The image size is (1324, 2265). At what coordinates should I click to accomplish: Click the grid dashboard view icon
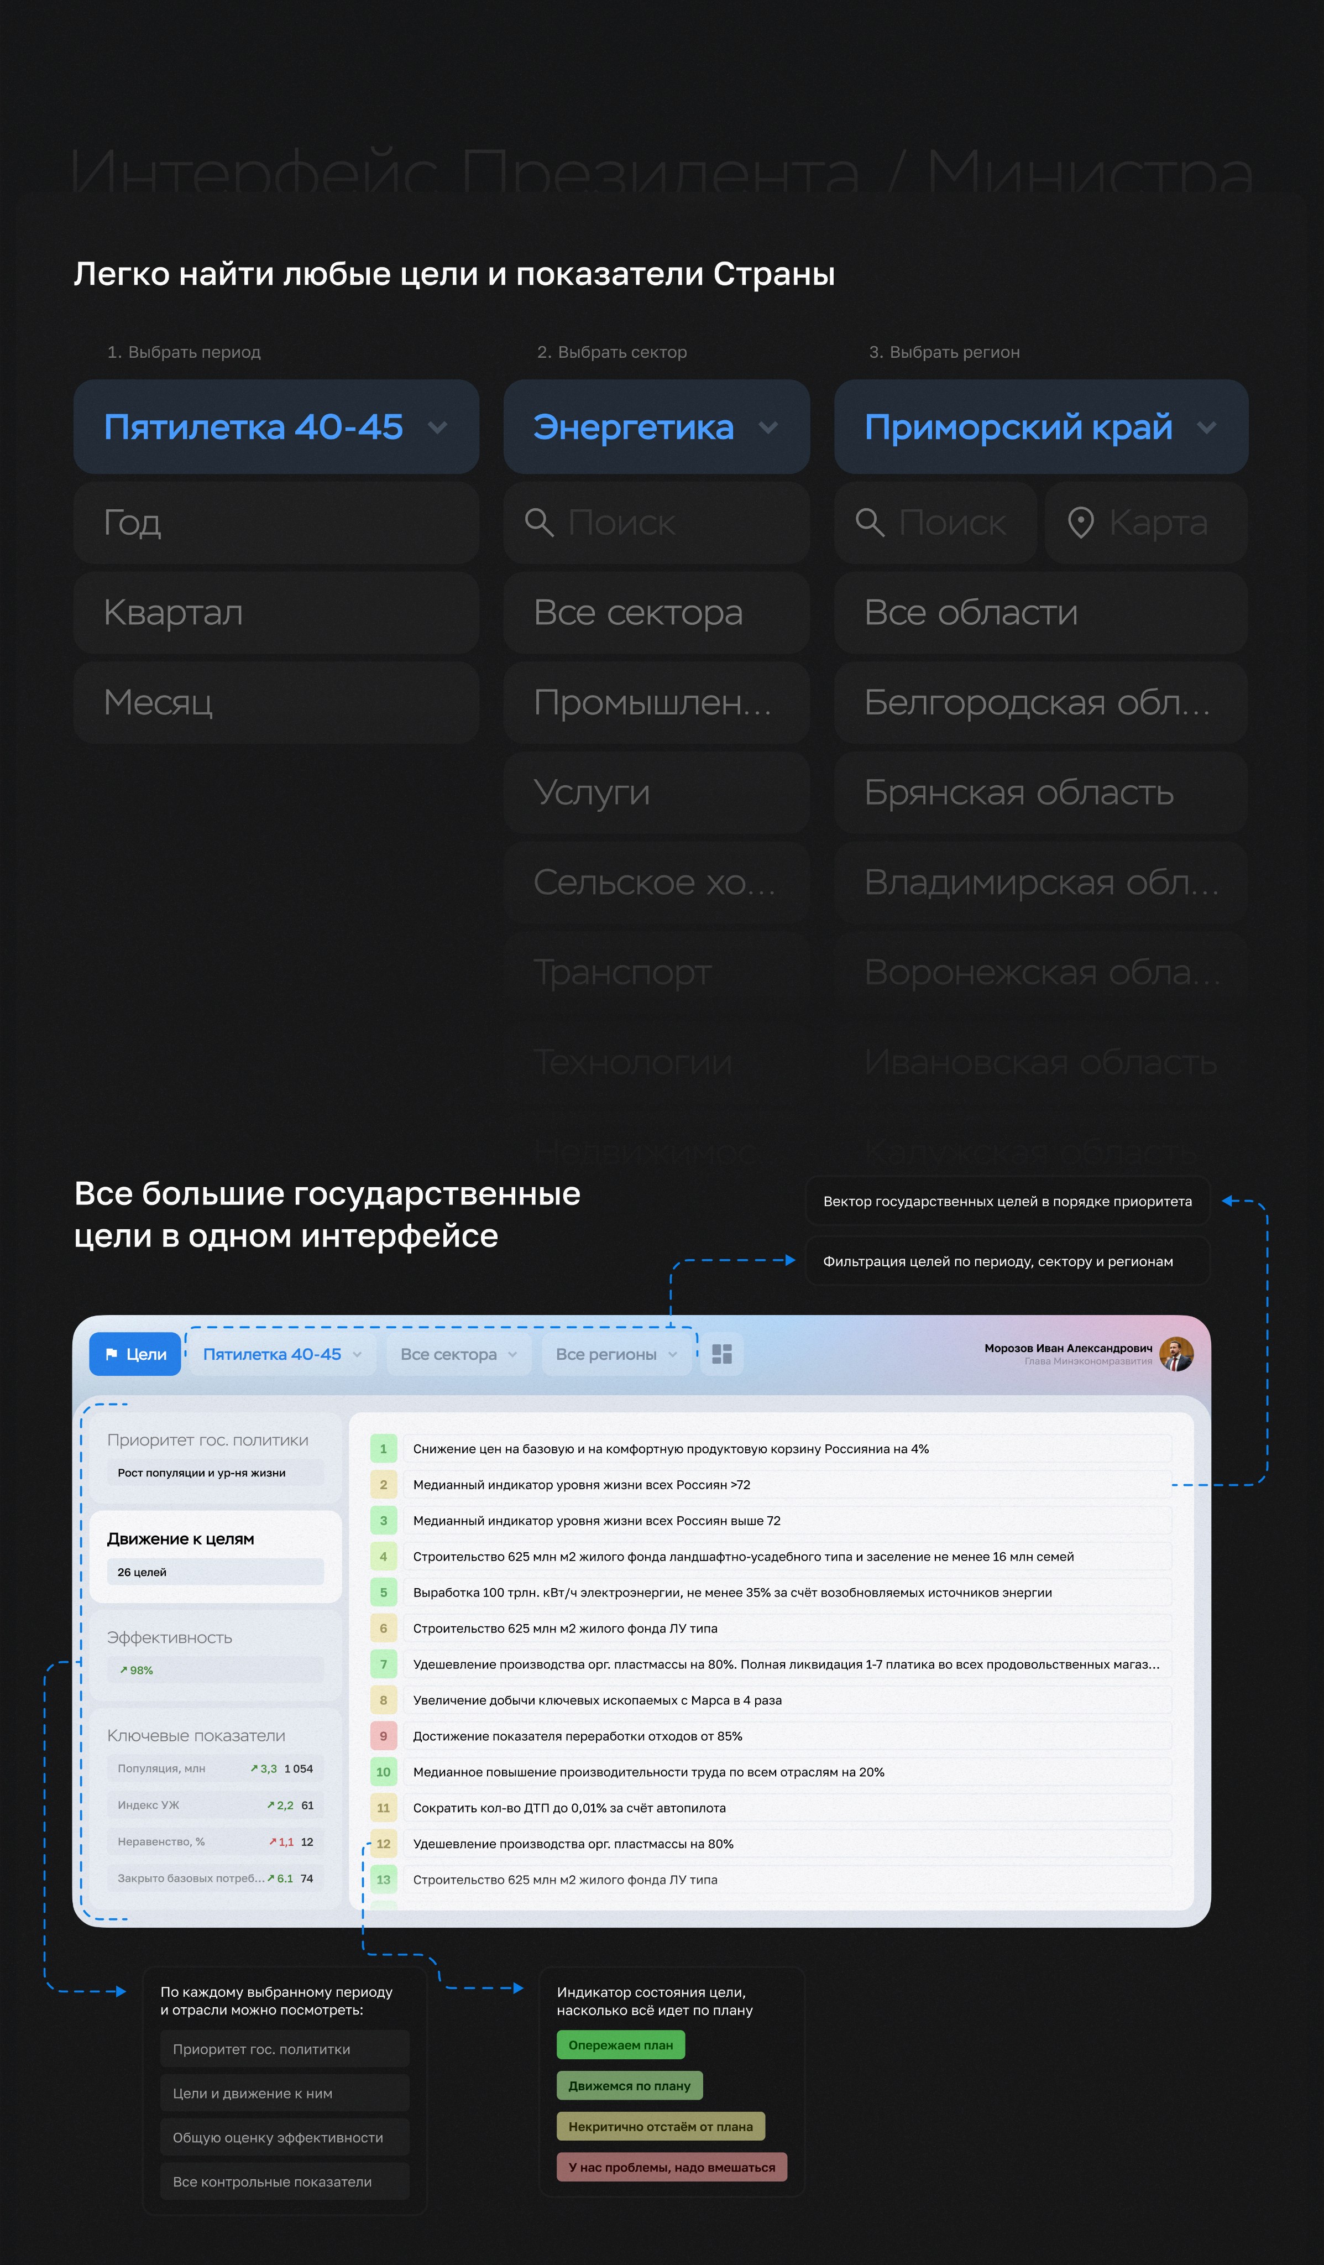(722, 1354)
